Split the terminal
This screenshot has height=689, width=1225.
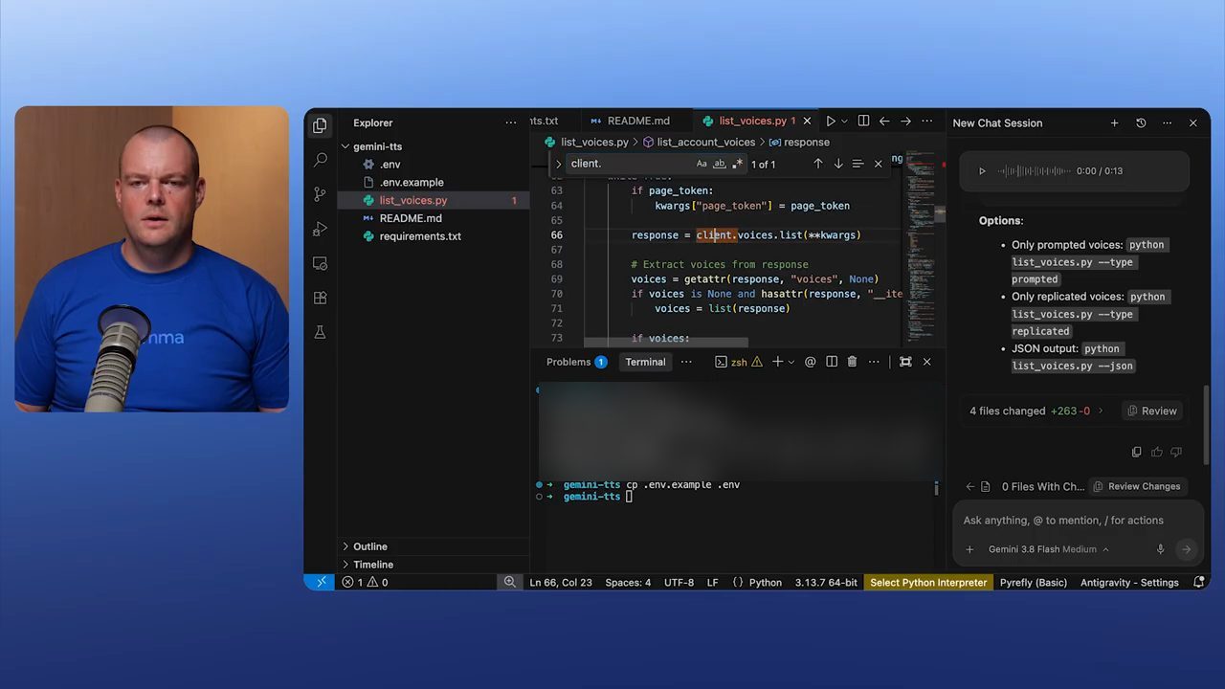(x=831, y=362)
